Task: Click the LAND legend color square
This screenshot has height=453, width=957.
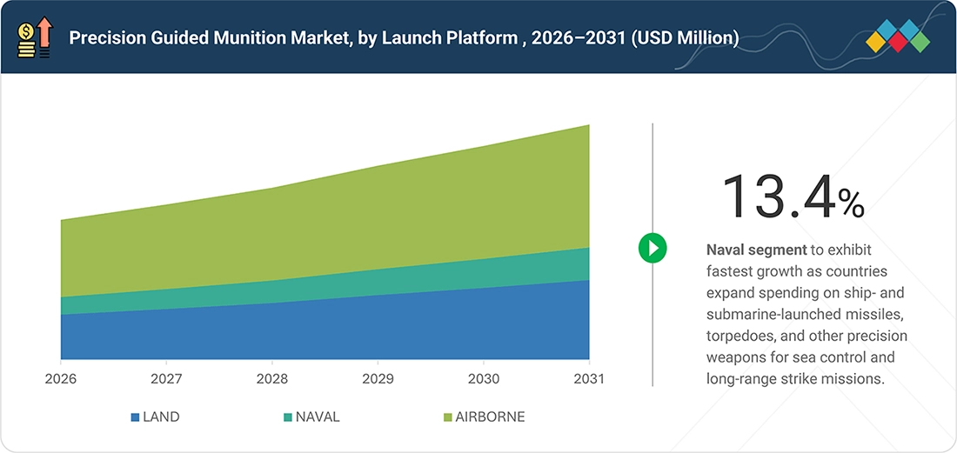Action: (136, 417)
